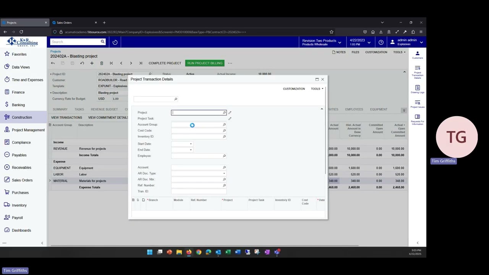
Task: Open the Drawing Logs side panel
Action: [x=417, y=89]
